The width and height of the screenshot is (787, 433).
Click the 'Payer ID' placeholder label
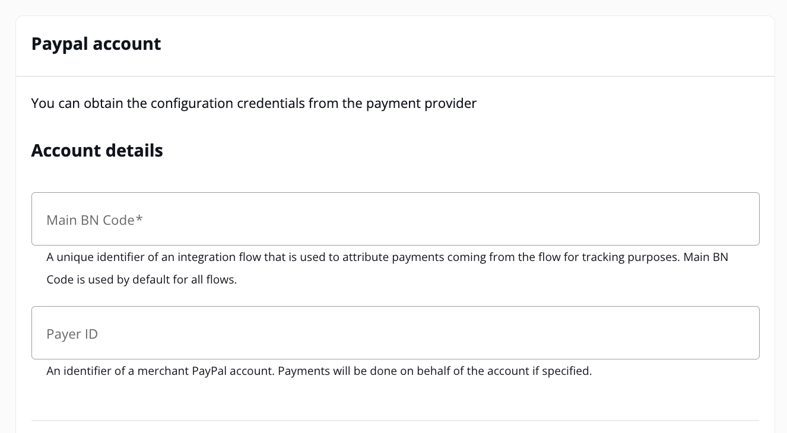click(72, 335)
